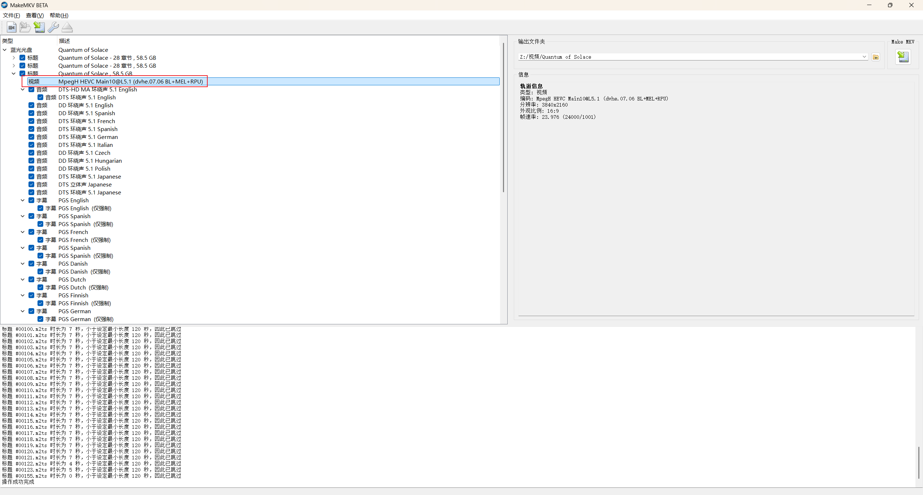Click the MakeMKV app logo in title bar
Image resolution: width=923 pixels, height=495 pixels.
(4, 5)
